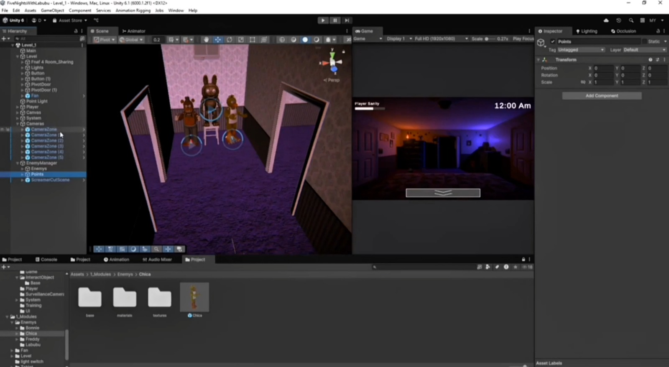Open the Transform component help icon
Image resolution: width=669 pixels, height=367 pixels.
[650, 60]
